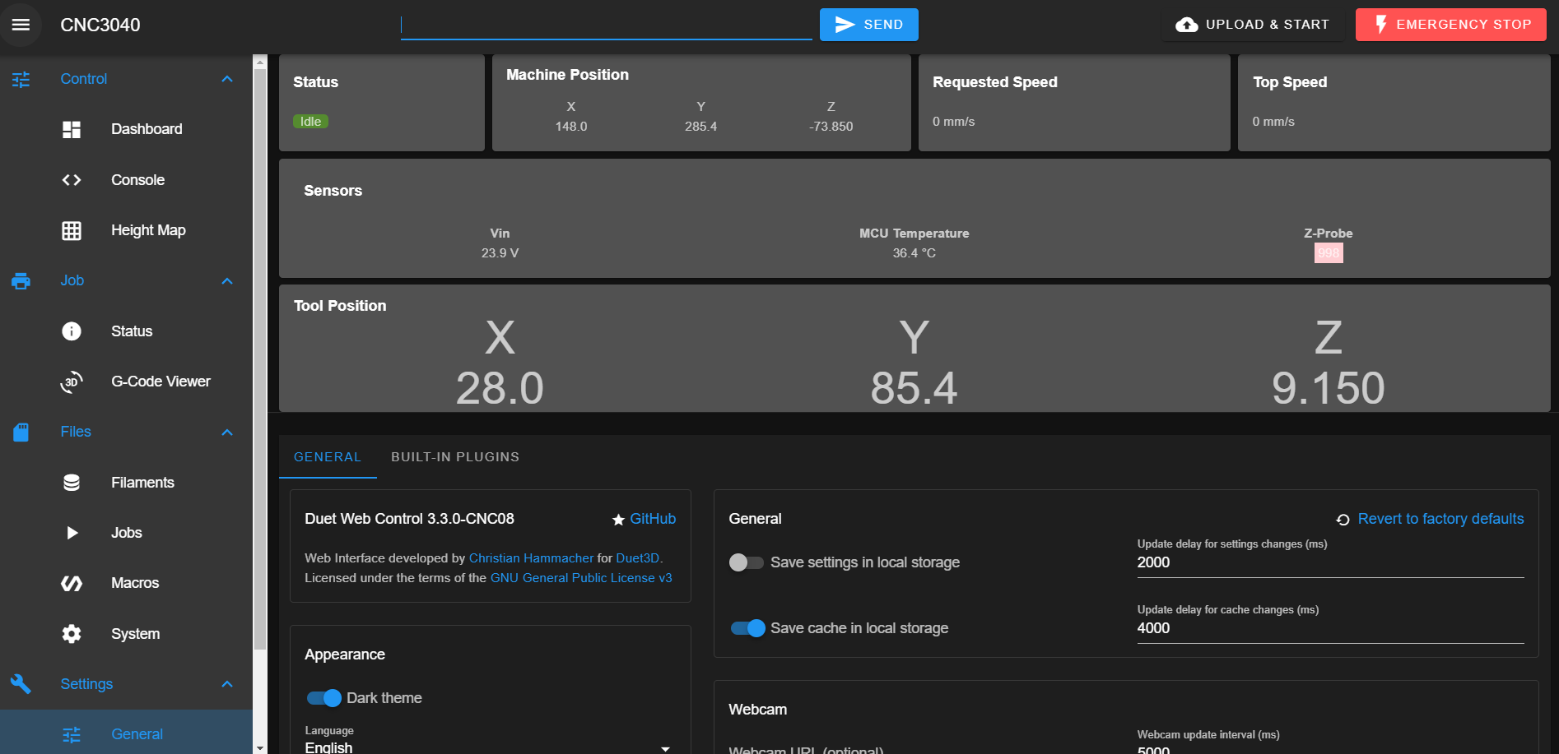
Task: Click the update delay for settings changes field
Action: 1330,562
